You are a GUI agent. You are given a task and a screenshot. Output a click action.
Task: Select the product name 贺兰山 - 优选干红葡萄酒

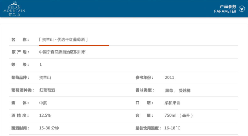(64, 39)
